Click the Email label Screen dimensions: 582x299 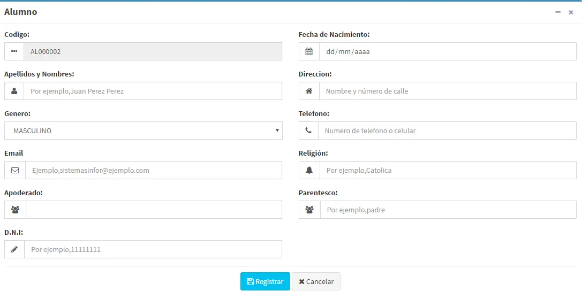click(x=14, y=153)
